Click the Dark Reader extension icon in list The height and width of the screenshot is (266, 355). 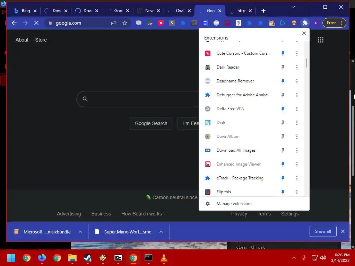pos(207,67)
